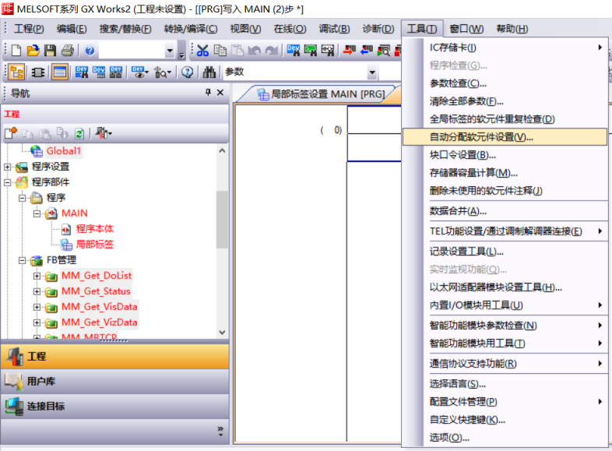This screenshot has width=612, height=451.
Task: Collapse the FB管理 tree node
Action: click(22, 260)
